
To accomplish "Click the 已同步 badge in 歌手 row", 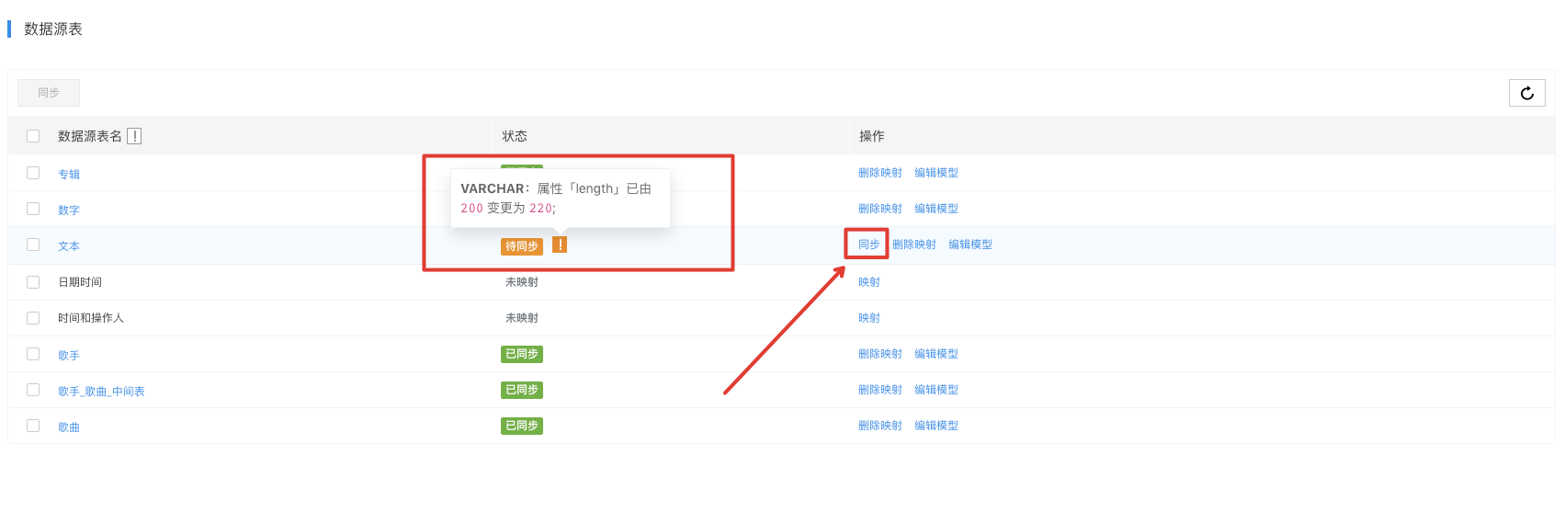I will [522, 354].
